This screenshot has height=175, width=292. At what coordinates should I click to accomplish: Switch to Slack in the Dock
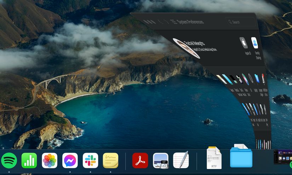(90, 161)
